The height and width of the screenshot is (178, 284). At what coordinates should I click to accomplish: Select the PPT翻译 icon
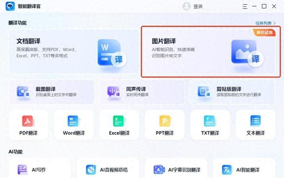point(165,121)
